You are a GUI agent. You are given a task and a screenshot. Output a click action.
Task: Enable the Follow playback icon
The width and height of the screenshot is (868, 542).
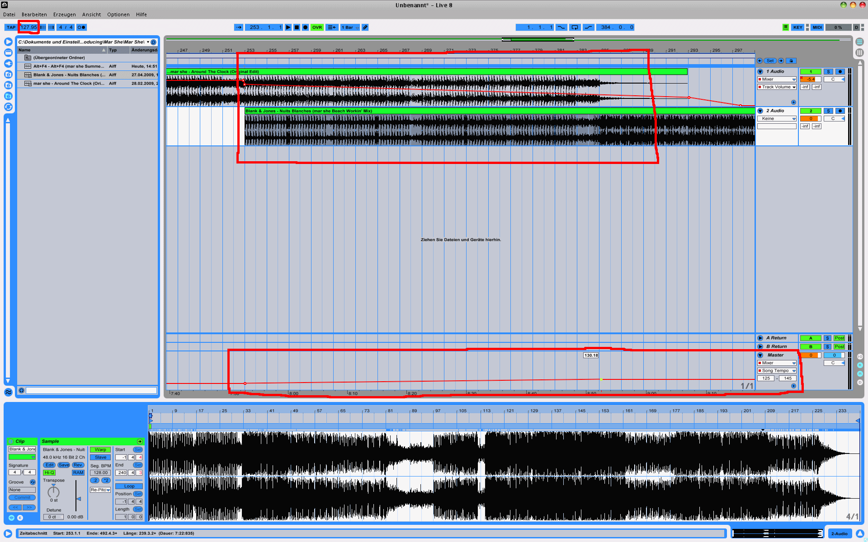238,28
